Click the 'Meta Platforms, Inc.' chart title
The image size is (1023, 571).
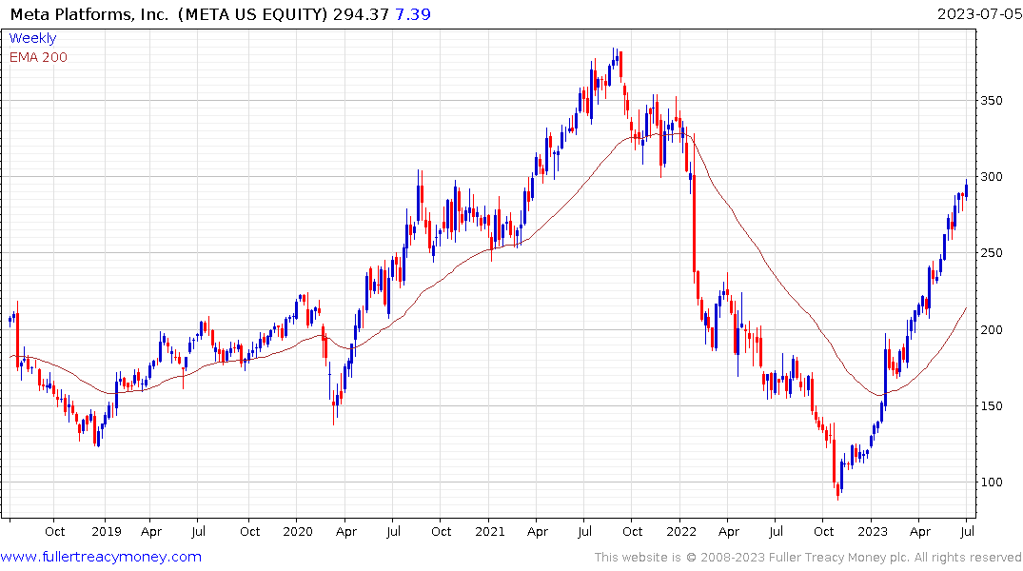coord(89,14)
